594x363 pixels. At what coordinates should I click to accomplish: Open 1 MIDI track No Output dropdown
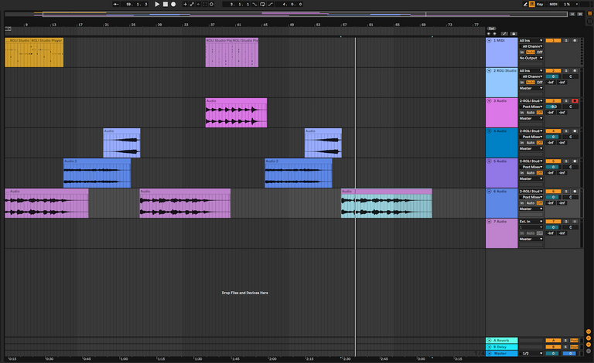[531, 58]
